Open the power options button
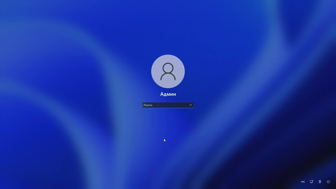 pos(328,182)
